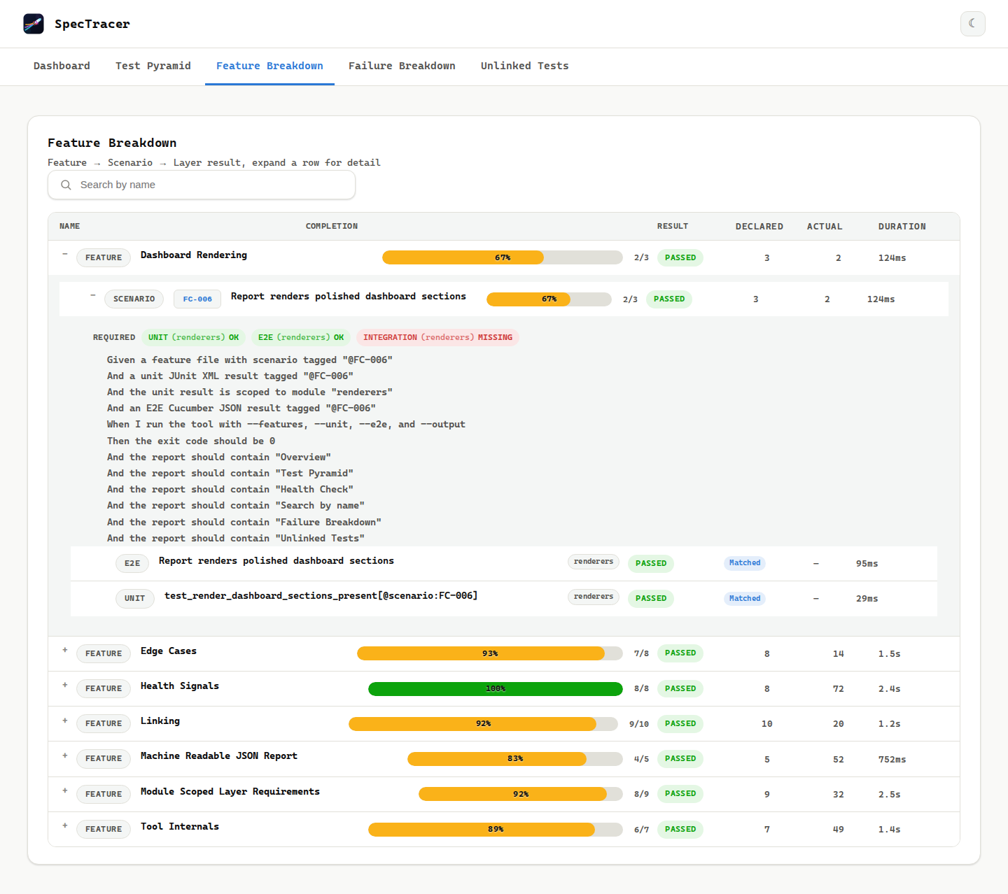1008x894 pixels.
Task: Click the scenario row 67% progress bar
Action: [549, 299]
